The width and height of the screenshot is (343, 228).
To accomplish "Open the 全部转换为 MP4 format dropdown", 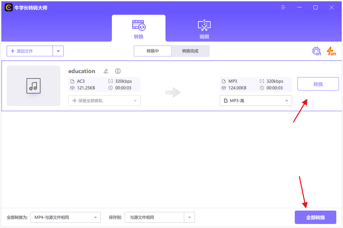I will (66, 218).
